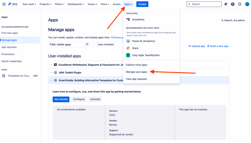Click the Configure button
Screen dimensions: 251x143
(x=79, y=99)
